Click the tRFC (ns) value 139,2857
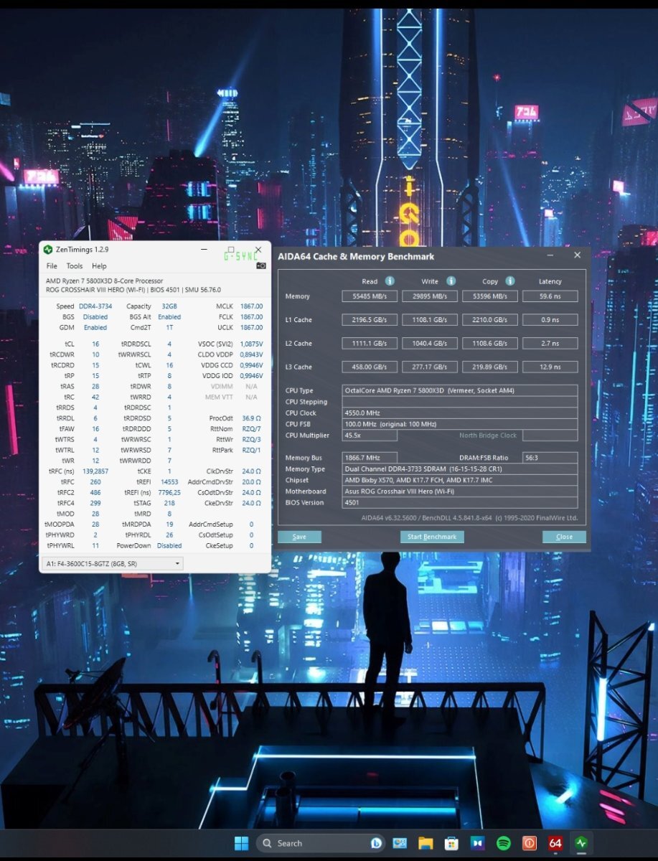Viewport: 658px width, 861px height. (95, 471)
